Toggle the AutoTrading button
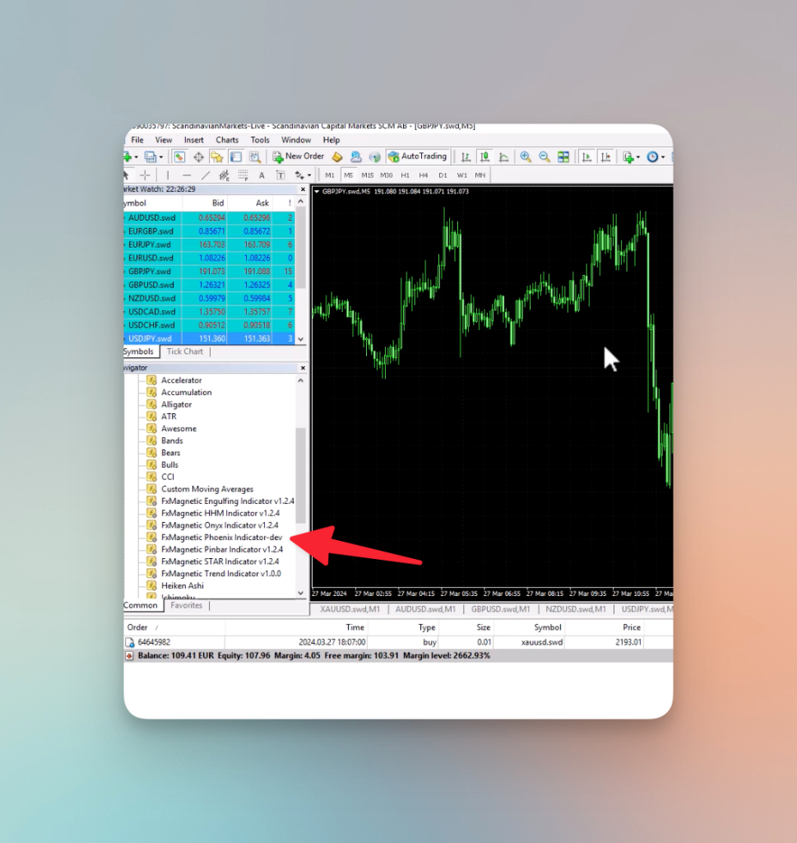 tap(417, 156)
